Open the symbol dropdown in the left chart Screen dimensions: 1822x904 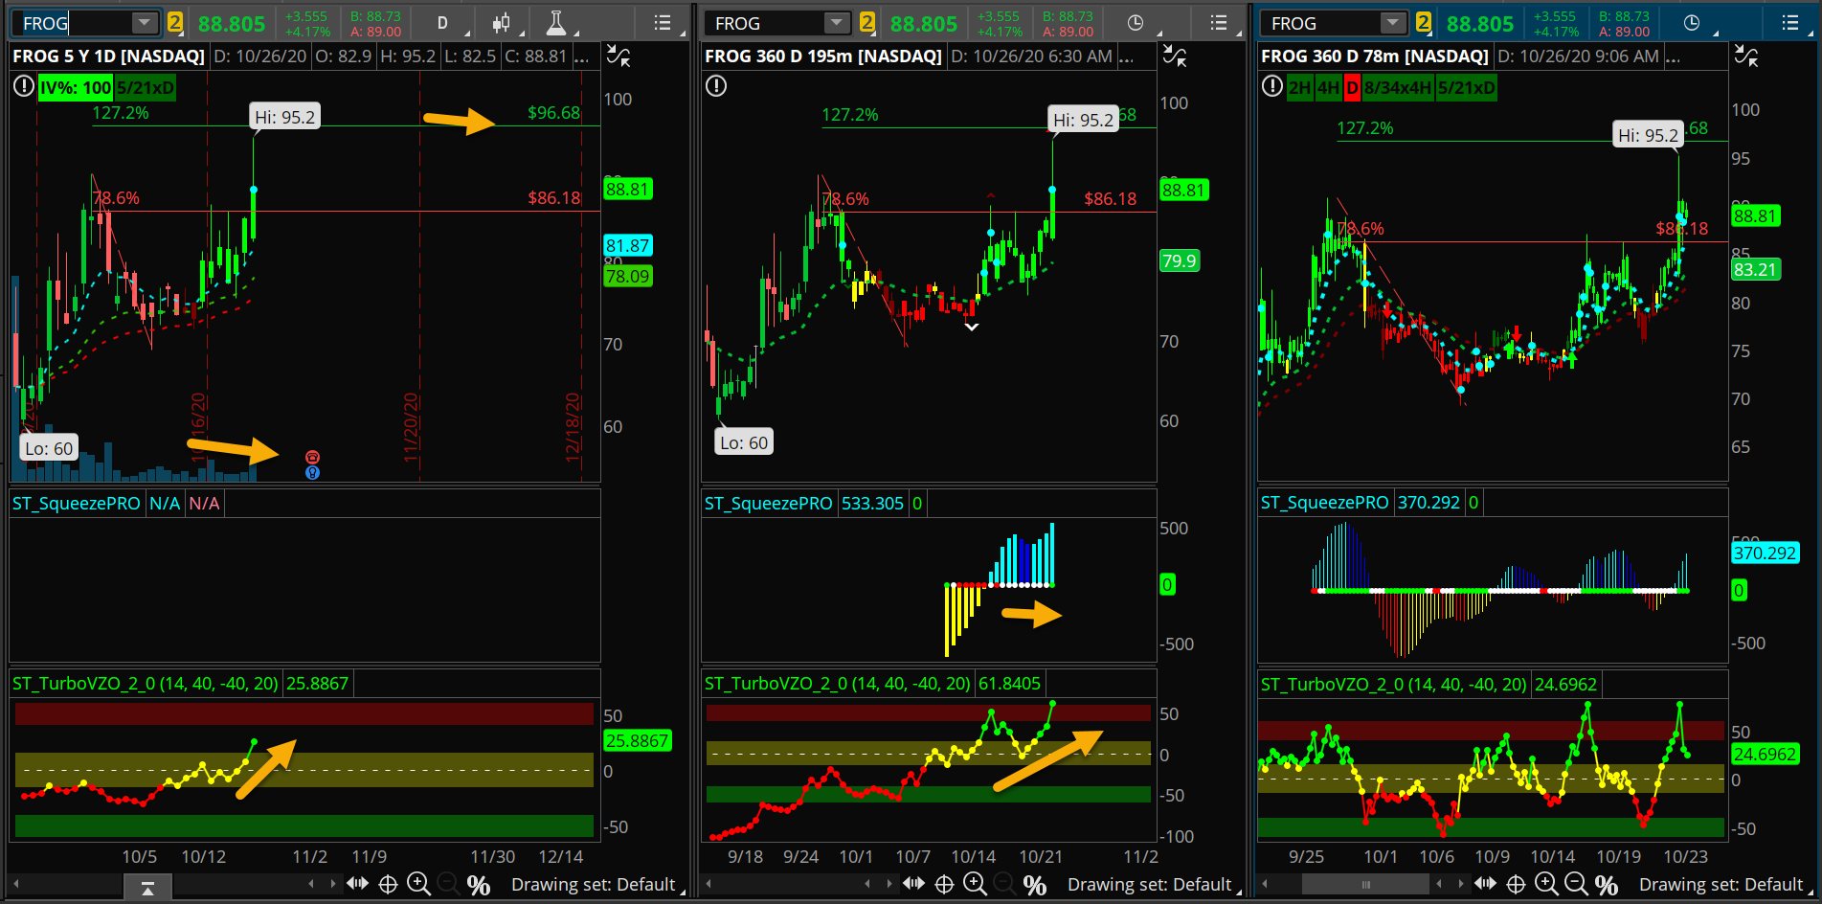(144, 23)
